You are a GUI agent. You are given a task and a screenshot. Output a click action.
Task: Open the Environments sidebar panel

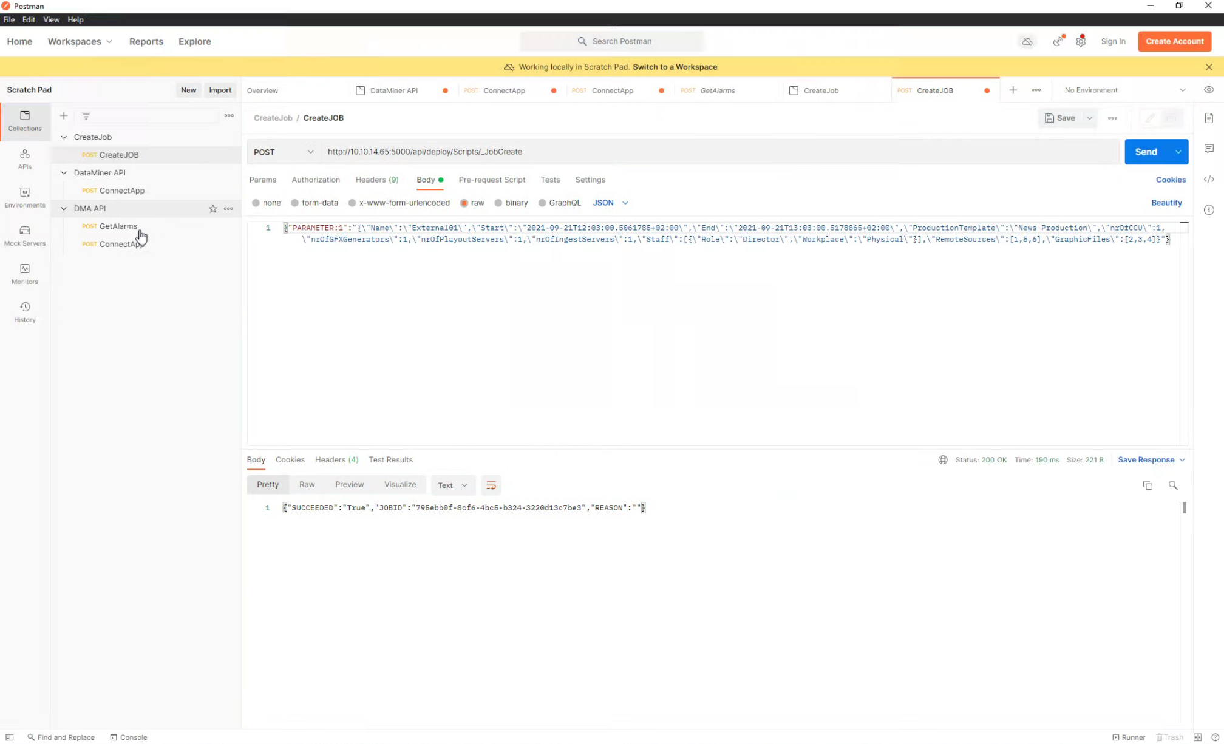click(x=25, y=197)
